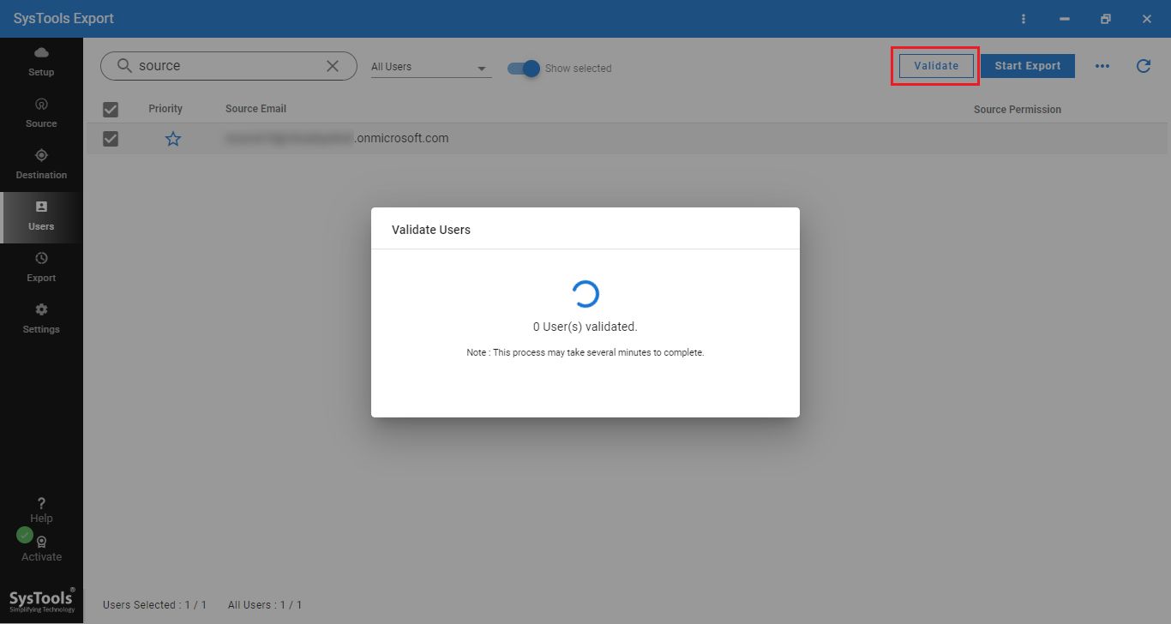
Task: Click the Validate button
Action: coord(936,66)
